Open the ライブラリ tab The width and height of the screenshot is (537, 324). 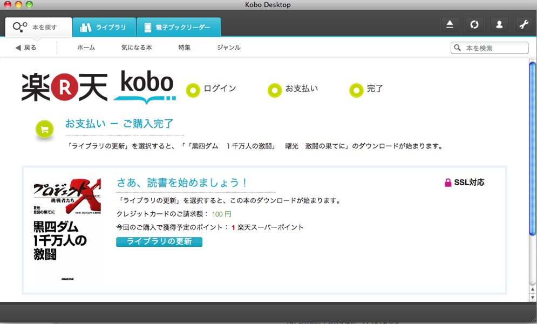point(104,27)
